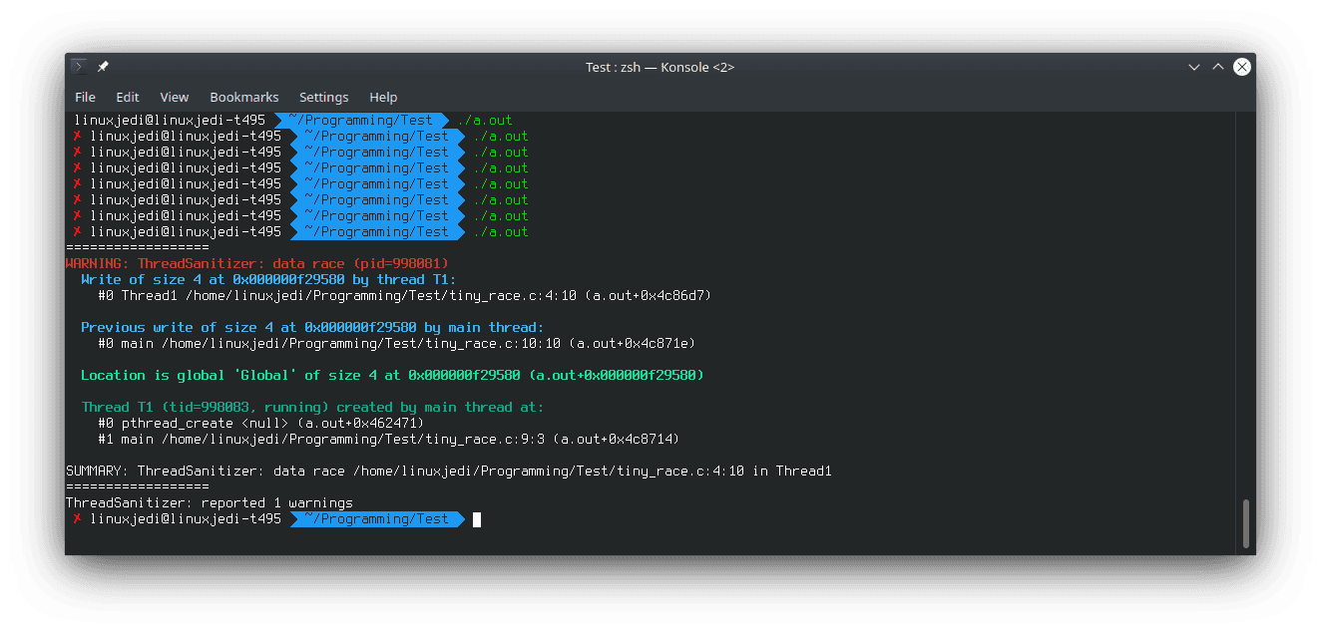Screen dimensions: 1321x632
Task: Click the SUMMARY ThreadSanitizer data race line
Action: [x=449, y=471]
